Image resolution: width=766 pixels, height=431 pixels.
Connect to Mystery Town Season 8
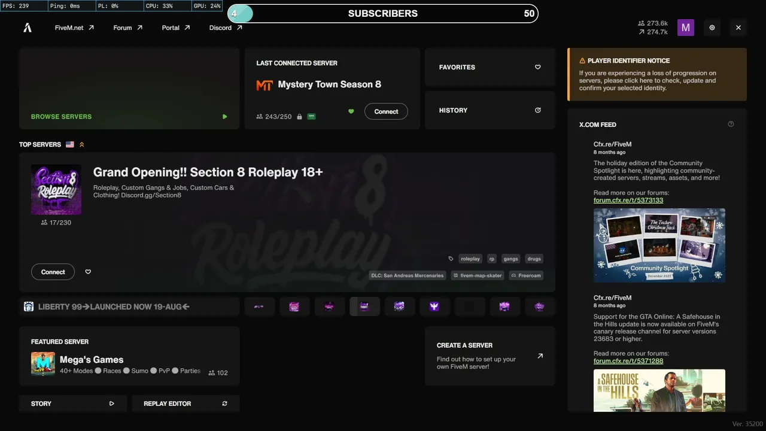[x=386, y=111]
